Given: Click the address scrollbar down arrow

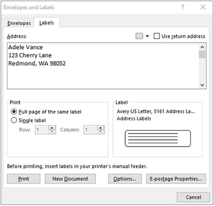Looking at the screenshot, I should 202,85.
